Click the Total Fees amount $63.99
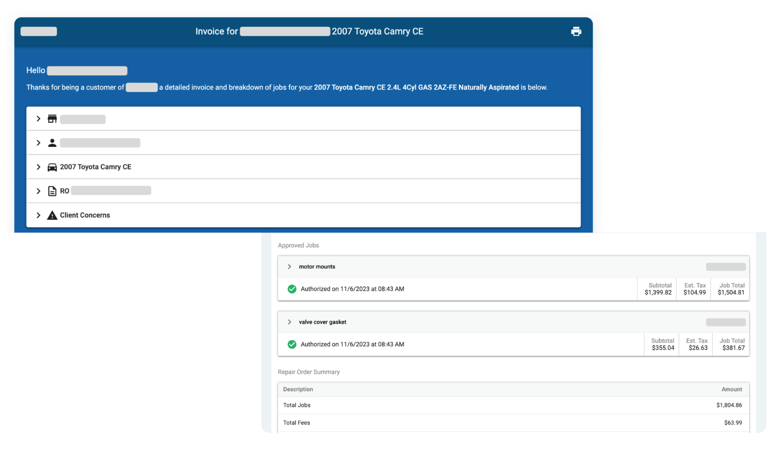The width and height of the screenshot is (778, 450). tap(733, 423)
